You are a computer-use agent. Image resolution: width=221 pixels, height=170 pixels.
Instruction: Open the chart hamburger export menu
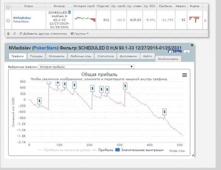184,75
